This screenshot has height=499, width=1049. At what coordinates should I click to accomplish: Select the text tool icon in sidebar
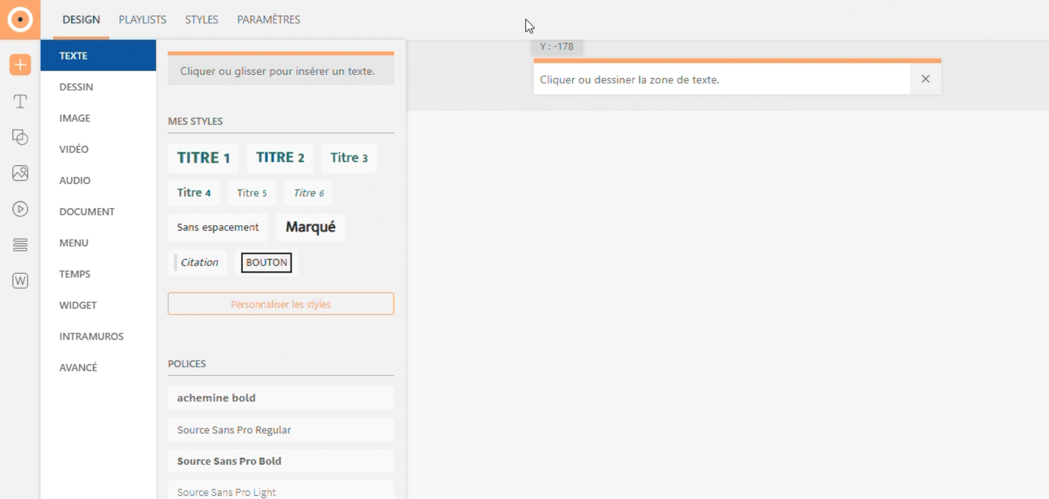click(x=20, y=101)
